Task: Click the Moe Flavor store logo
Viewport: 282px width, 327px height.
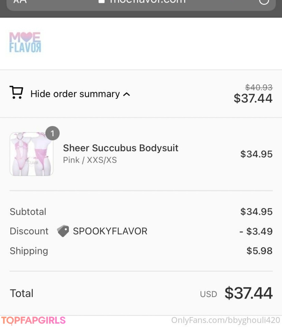Action: click(25, 42)
